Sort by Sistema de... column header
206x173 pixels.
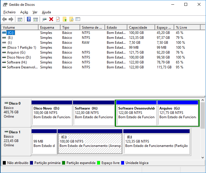pyautogui.click(x=93, y=28)
